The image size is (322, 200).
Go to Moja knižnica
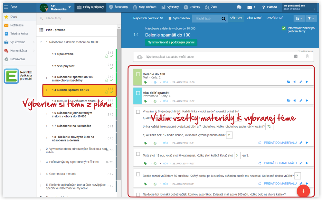tap(145, 7)
